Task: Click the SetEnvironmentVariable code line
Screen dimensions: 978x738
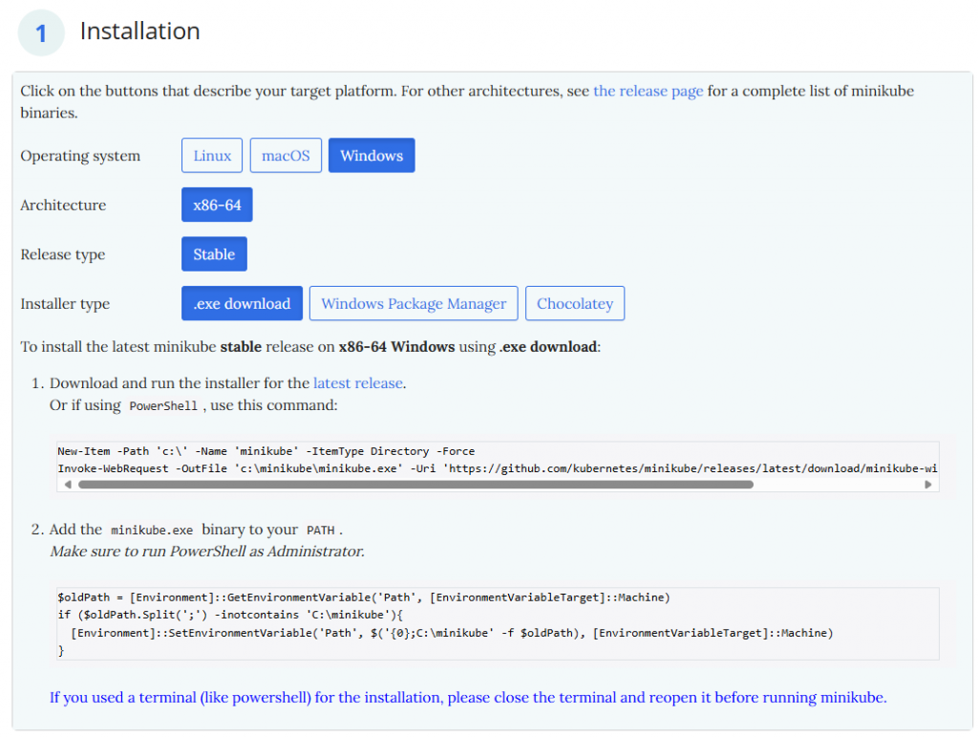Action: 452,633
